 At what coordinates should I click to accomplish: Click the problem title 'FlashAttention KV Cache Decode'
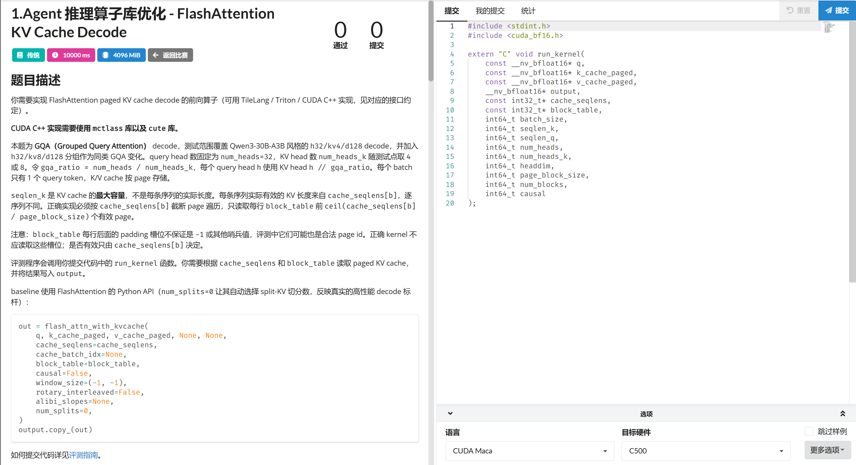coord(143,22)
